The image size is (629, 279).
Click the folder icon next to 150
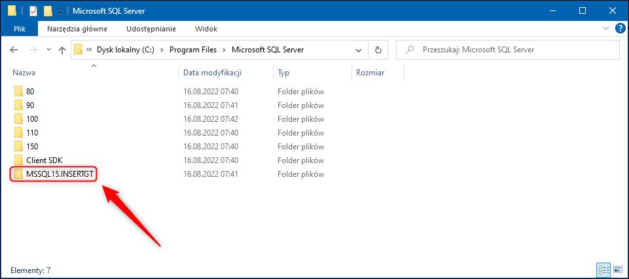coord(18,147)
